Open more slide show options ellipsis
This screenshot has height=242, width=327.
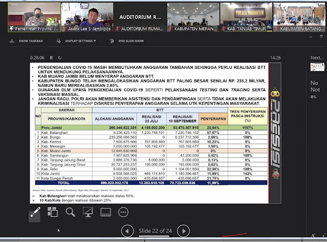click(123, 212)
